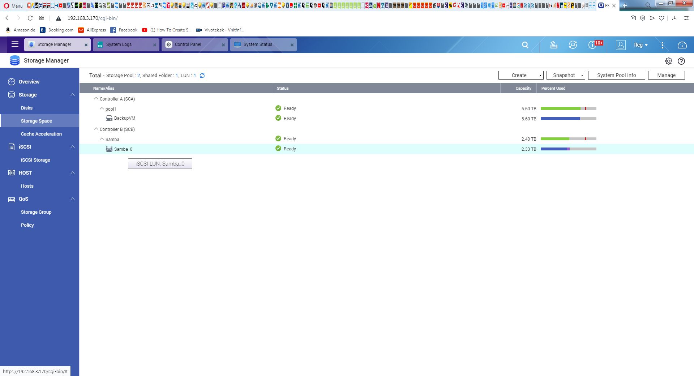Switch to the System Status tab
The height and width of the screenshot is (376, 694).
click(x=264, y=44)
